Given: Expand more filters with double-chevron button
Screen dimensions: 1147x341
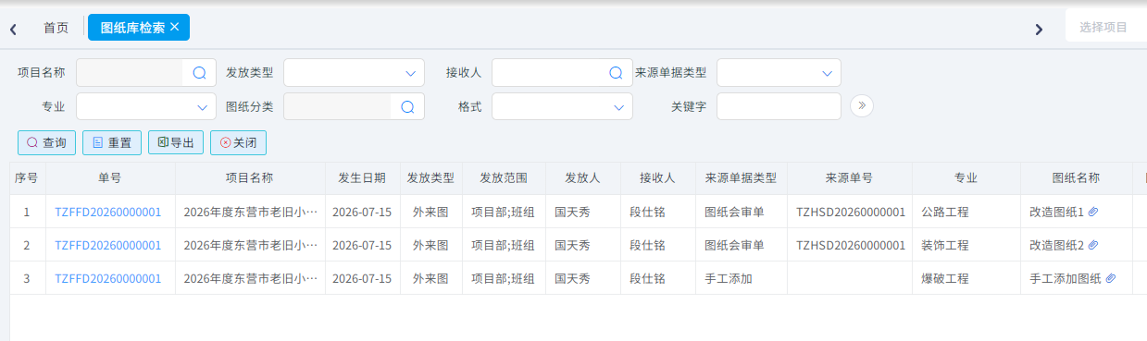Looking at the screenshot, I should tap(862, 106).
